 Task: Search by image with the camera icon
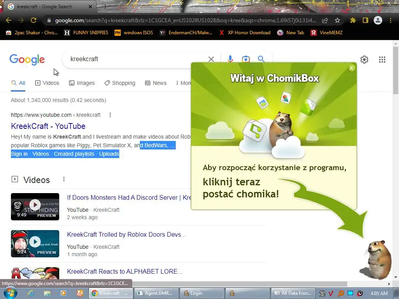click(x=245, y=59)
